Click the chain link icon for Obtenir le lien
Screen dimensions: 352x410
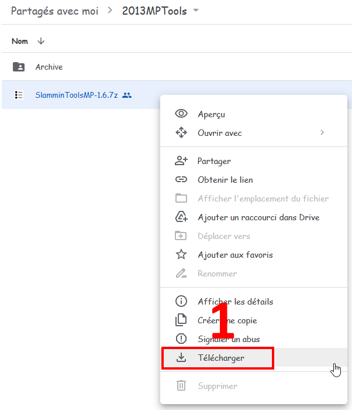click(x=181, y=180)
